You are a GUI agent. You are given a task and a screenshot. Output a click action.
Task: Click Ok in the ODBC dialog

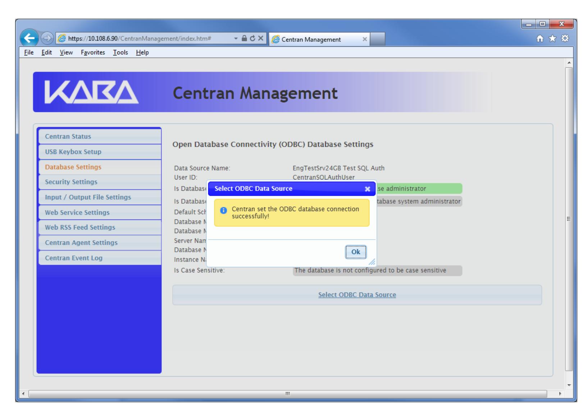point(356,252)
